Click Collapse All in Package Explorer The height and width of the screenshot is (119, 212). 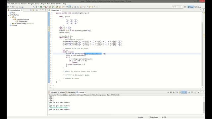(31, 10)
